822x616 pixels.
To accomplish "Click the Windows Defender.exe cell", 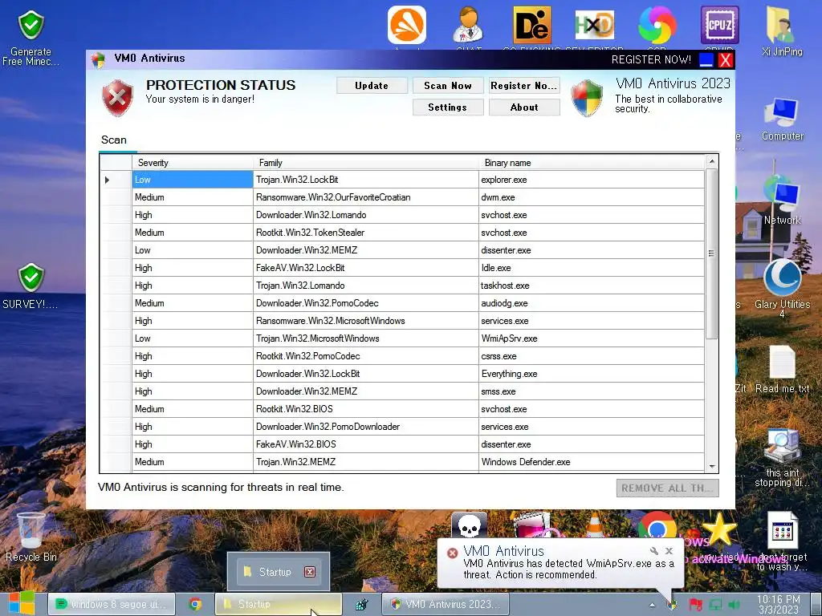I will 592,462.
